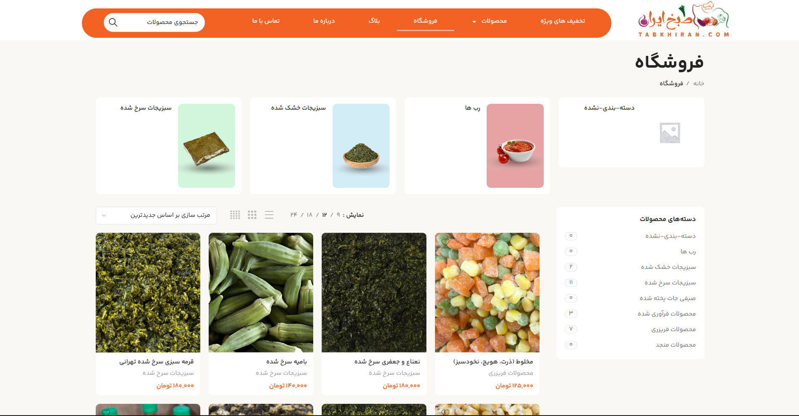Open the رب ها category card
The width and height of the screenshot is (799, 416).
477,146
